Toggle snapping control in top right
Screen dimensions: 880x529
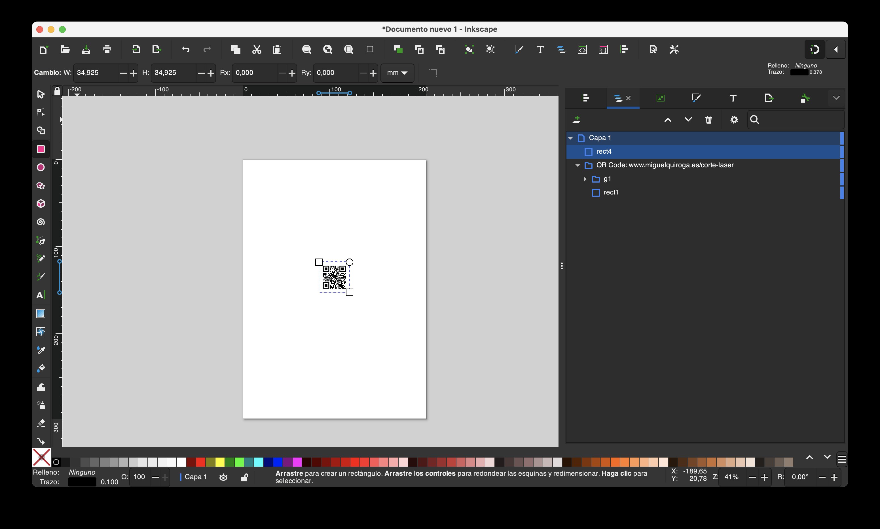pyautogui.click(x=815, y=49)
